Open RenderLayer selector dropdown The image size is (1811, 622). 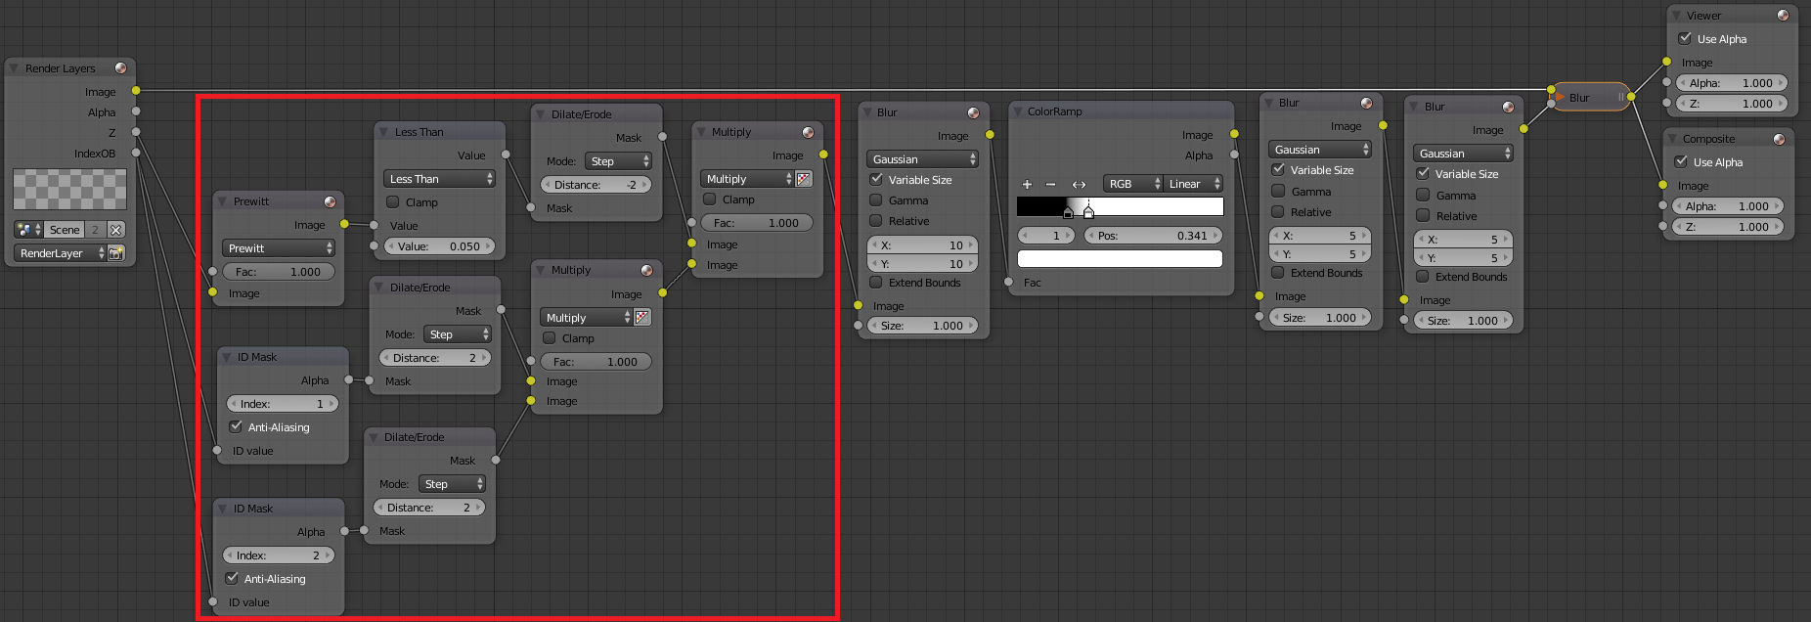click(x=60, y=253)
